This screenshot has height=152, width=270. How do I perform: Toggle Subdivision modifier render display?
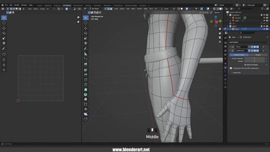[257, 51]
